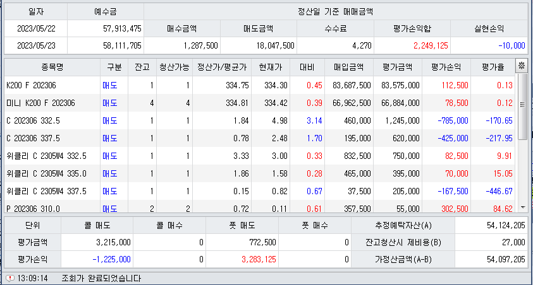The image size is (533, 285).
Task: Select the 위클리 C 2305W4 337.5 row
Action: (x=260, y=191)
